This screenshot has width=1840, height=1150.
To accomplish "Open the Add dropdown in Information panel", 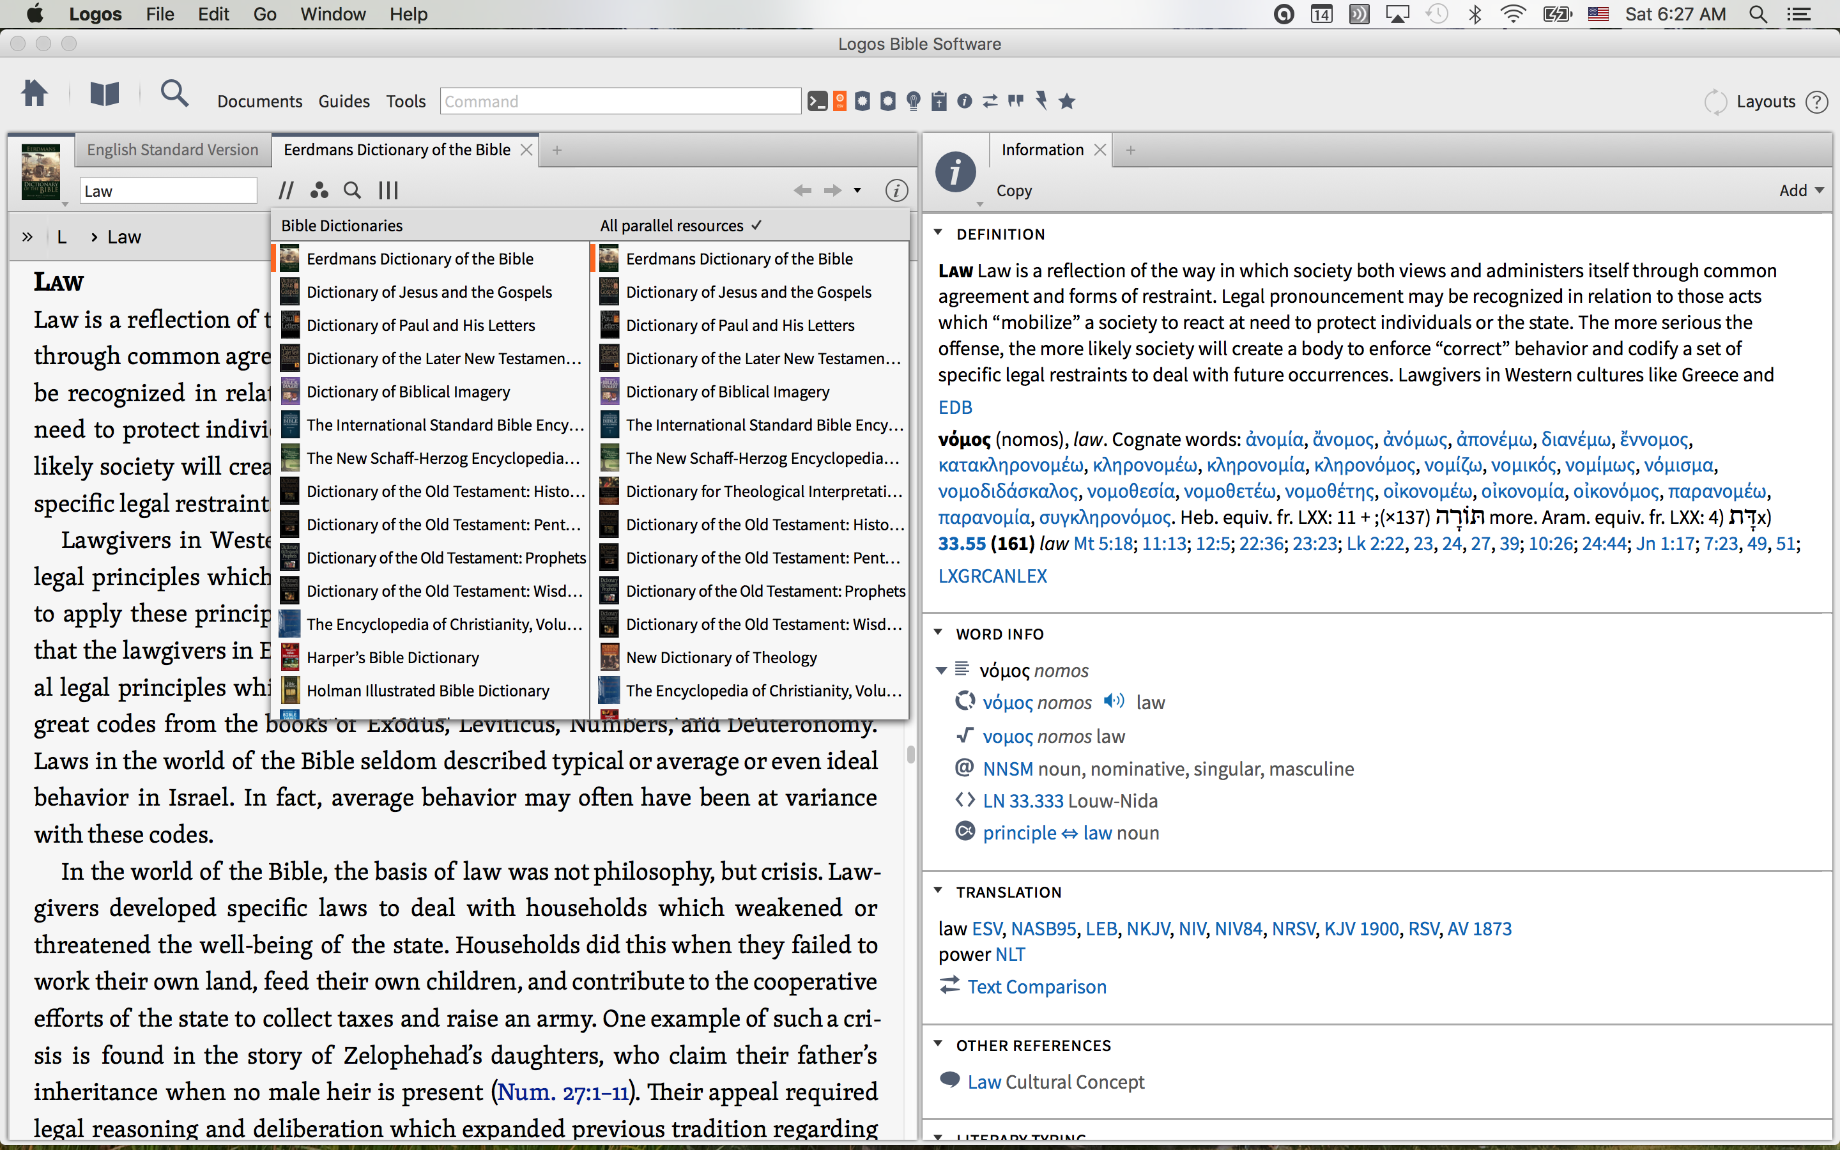I will (x=1801, y=190).
